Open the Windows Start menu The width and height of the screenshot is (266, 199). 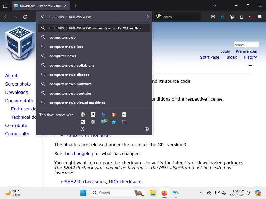[83, 193]
